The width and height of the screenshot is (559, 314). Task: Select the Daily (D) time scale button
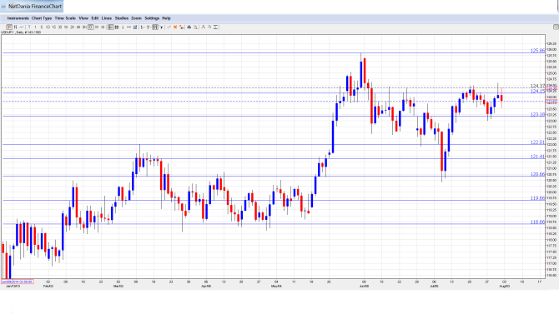(91, 27)
